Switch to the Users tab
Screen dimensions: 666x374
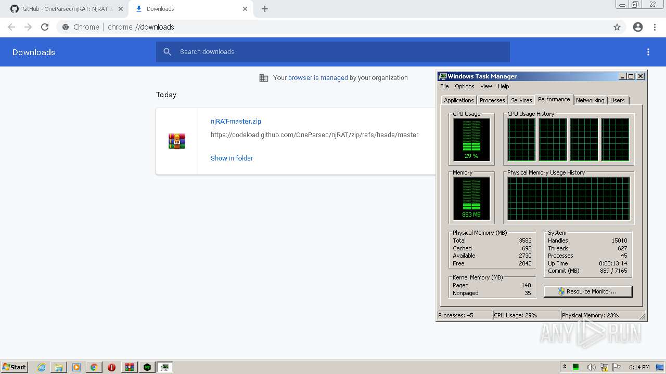[618, 100]
